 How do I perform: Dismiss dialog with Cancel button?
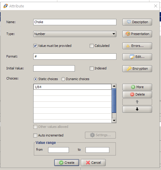click(x=93, y=163)
